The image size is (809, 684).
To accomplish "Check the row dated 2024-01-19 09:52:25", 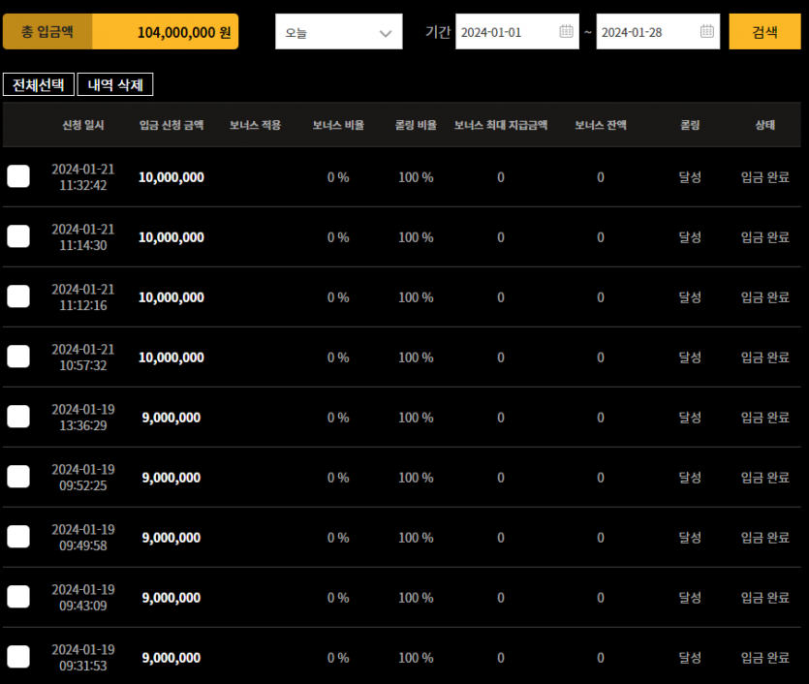I will (18, 477).
